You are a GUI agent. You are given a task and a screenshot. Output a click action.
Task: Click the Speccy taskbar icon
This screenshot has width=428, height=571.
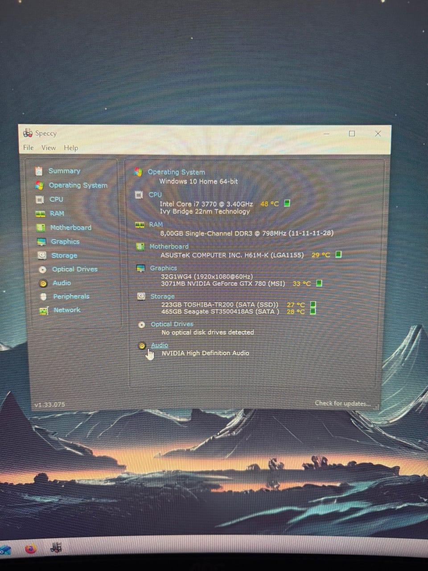[56, 547]
